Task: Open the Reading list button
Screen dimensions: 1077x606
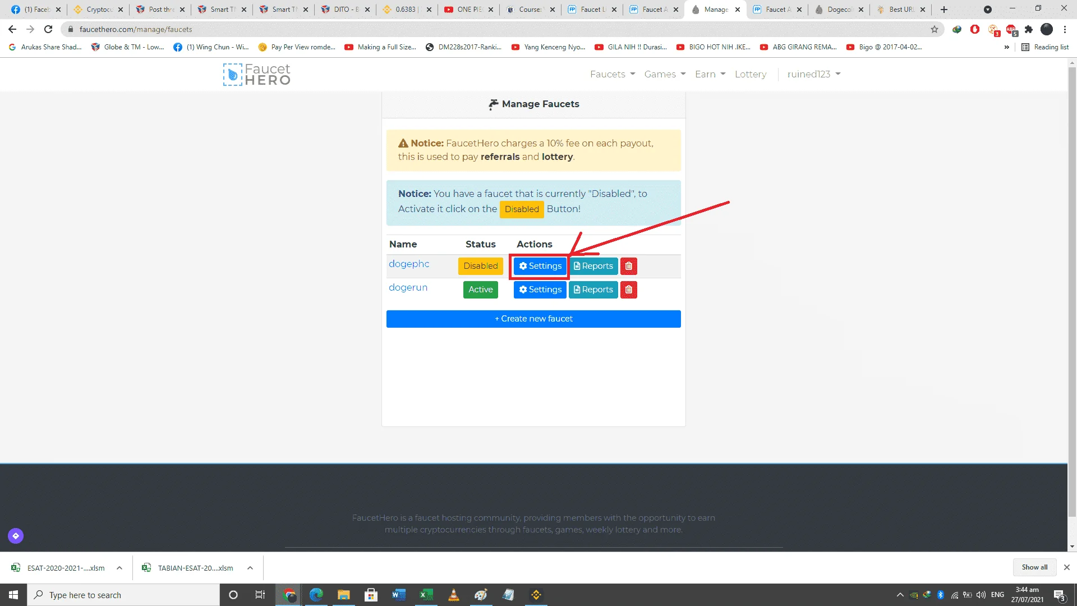Action: pyautogui.click(x=1045, y=47)
